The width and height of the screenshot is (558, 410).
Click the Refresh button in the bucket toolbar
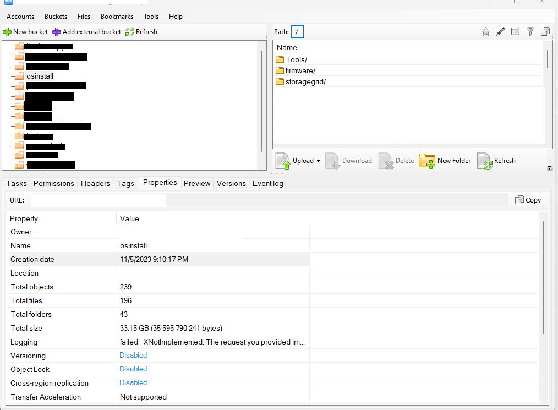(x=141, y=31)
